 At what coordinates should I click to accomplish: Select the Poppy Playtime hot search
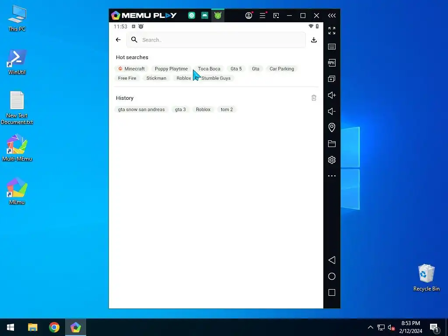[171, 69]
